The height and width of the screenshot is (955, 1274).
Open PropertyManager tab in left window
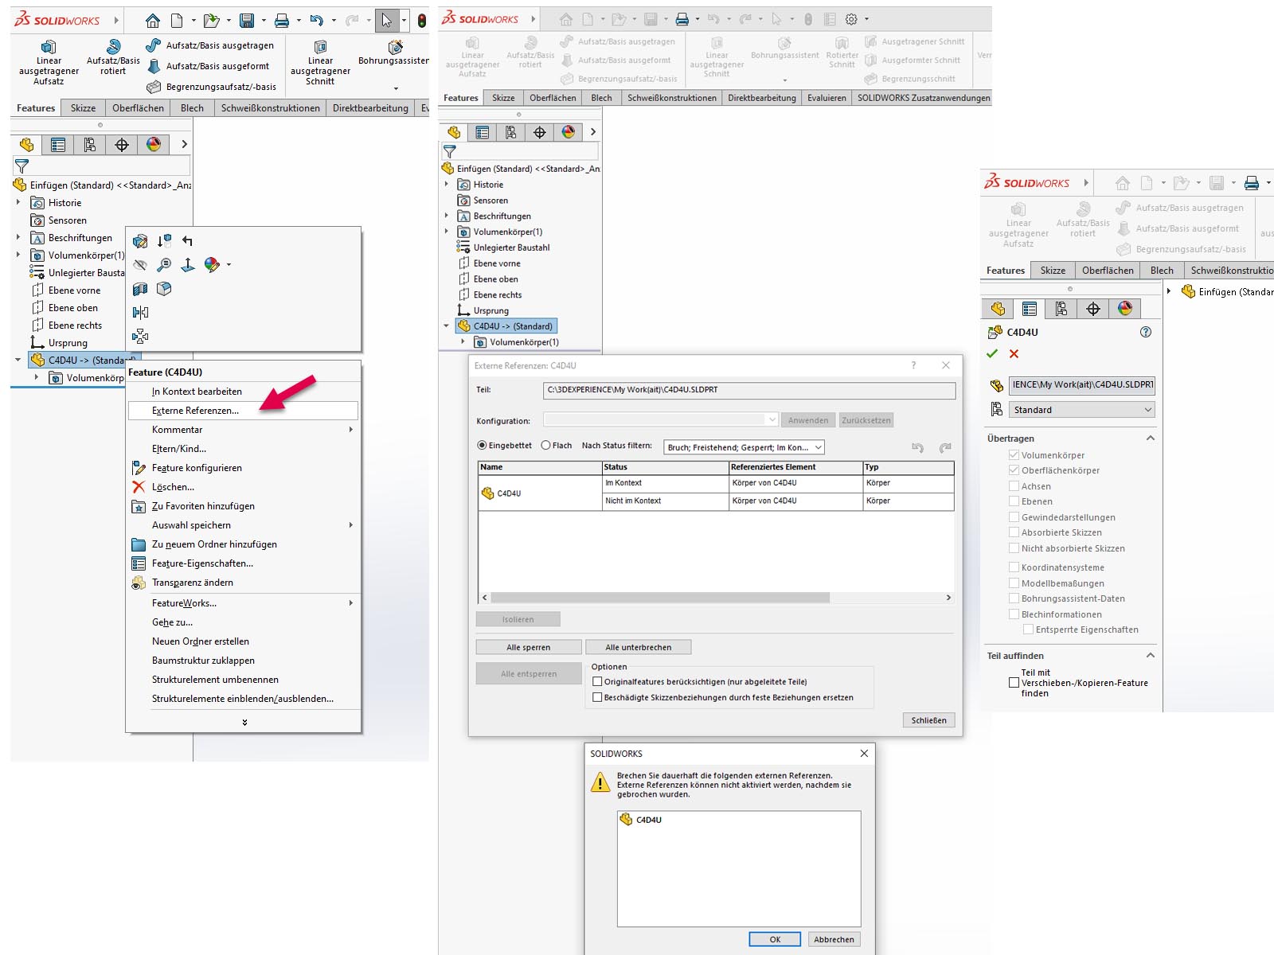[58, 144]
